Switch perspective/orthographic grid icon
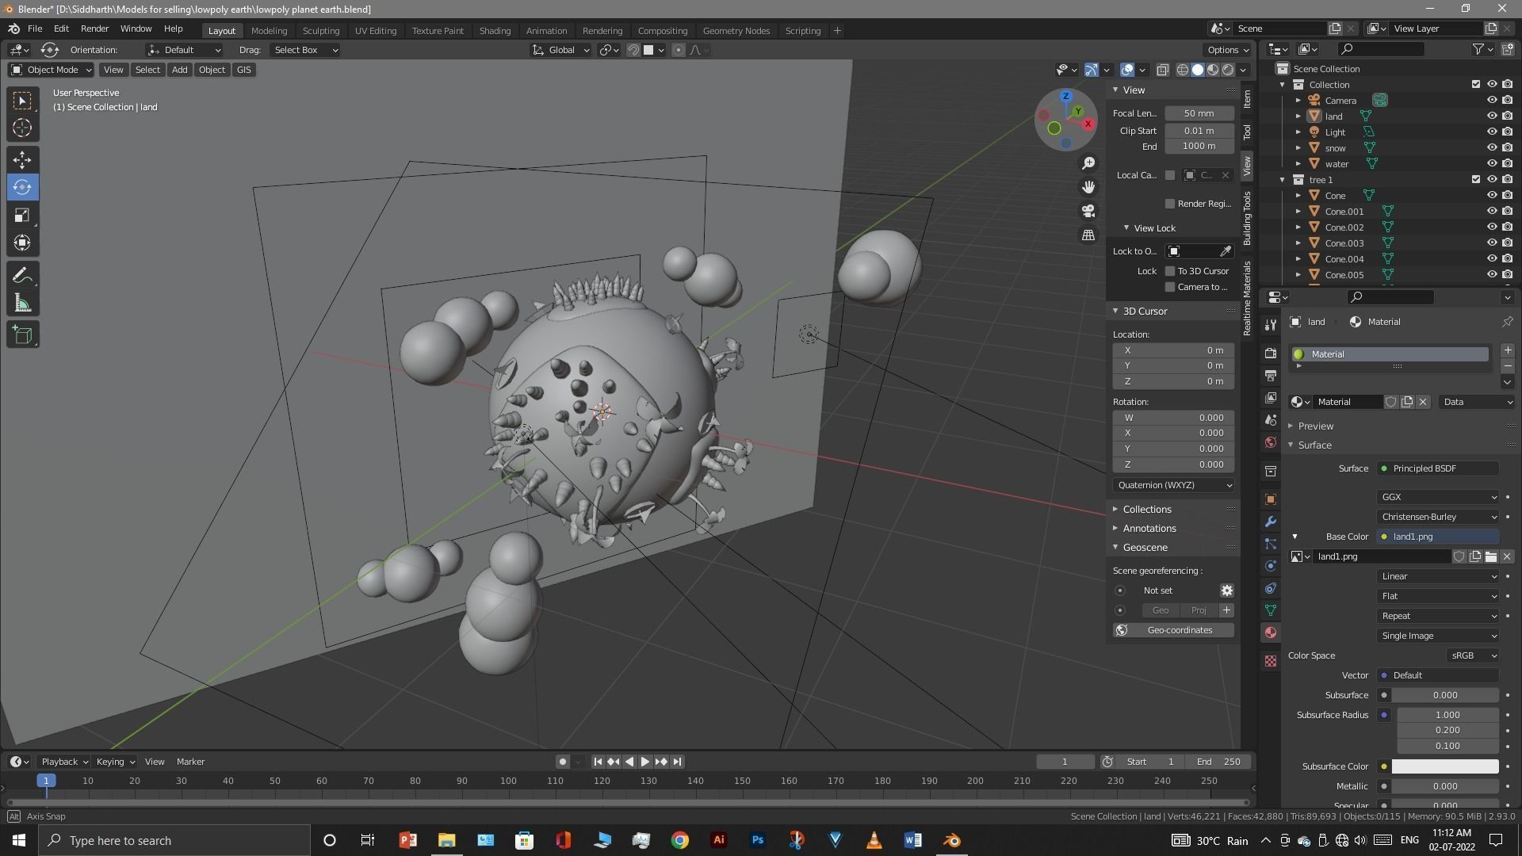 pos(1089,235)
